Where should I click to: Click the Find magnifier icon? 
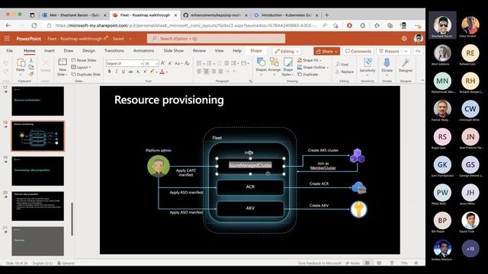pyautogui.click(x=339, y=64)
